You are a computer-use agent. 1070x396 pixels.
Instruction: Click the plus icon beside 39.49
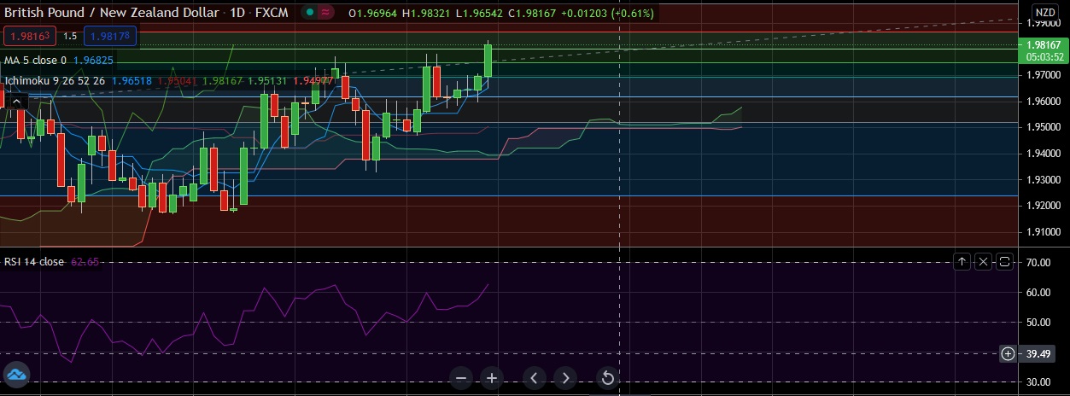(x=1009, y=353)
